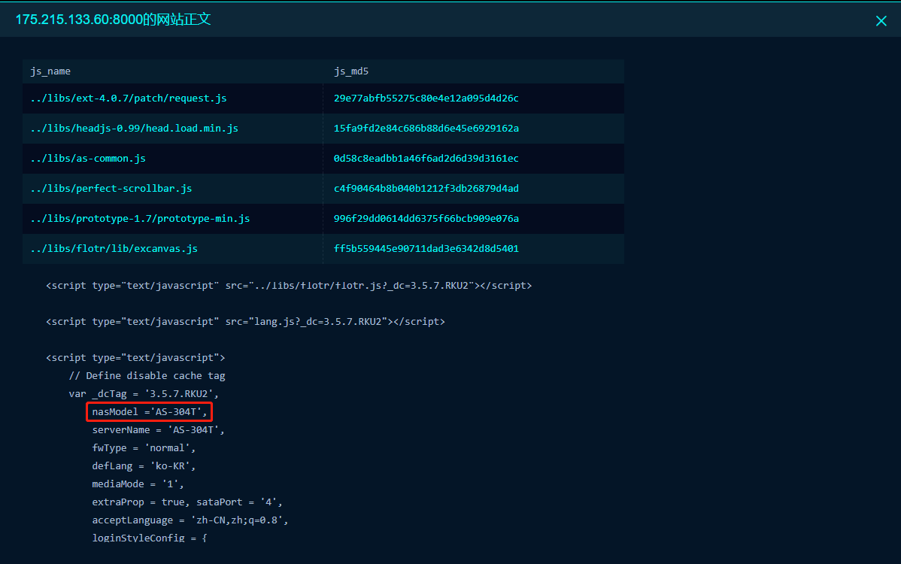Click the defLang = 'ko-KR' line
The width and height of the screenshot is (901, 564).
tap(144, 466)
